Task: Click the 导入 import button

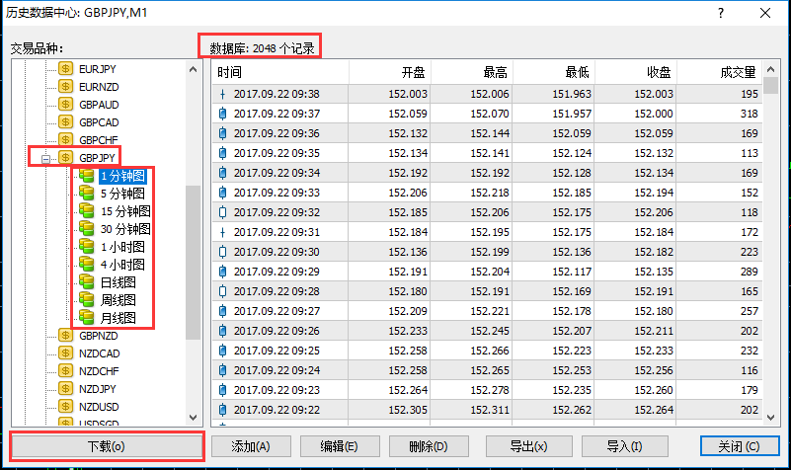Action: [619, 445]
